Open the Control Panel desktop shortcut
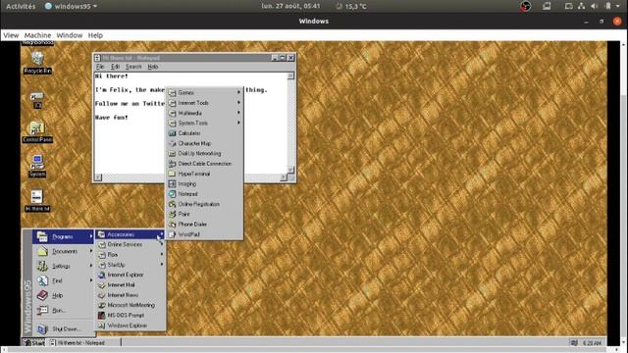Image resolution: width=628 pixels, height=353 pixels. click(x=37, y=131)
